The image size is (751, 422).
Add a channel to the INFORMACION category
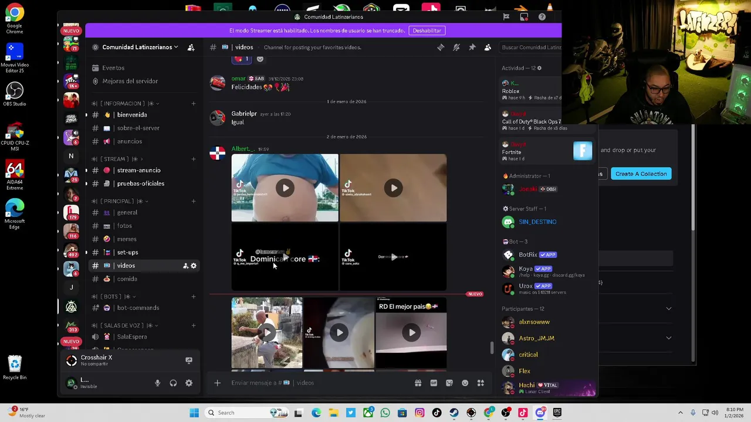[193, 104]
